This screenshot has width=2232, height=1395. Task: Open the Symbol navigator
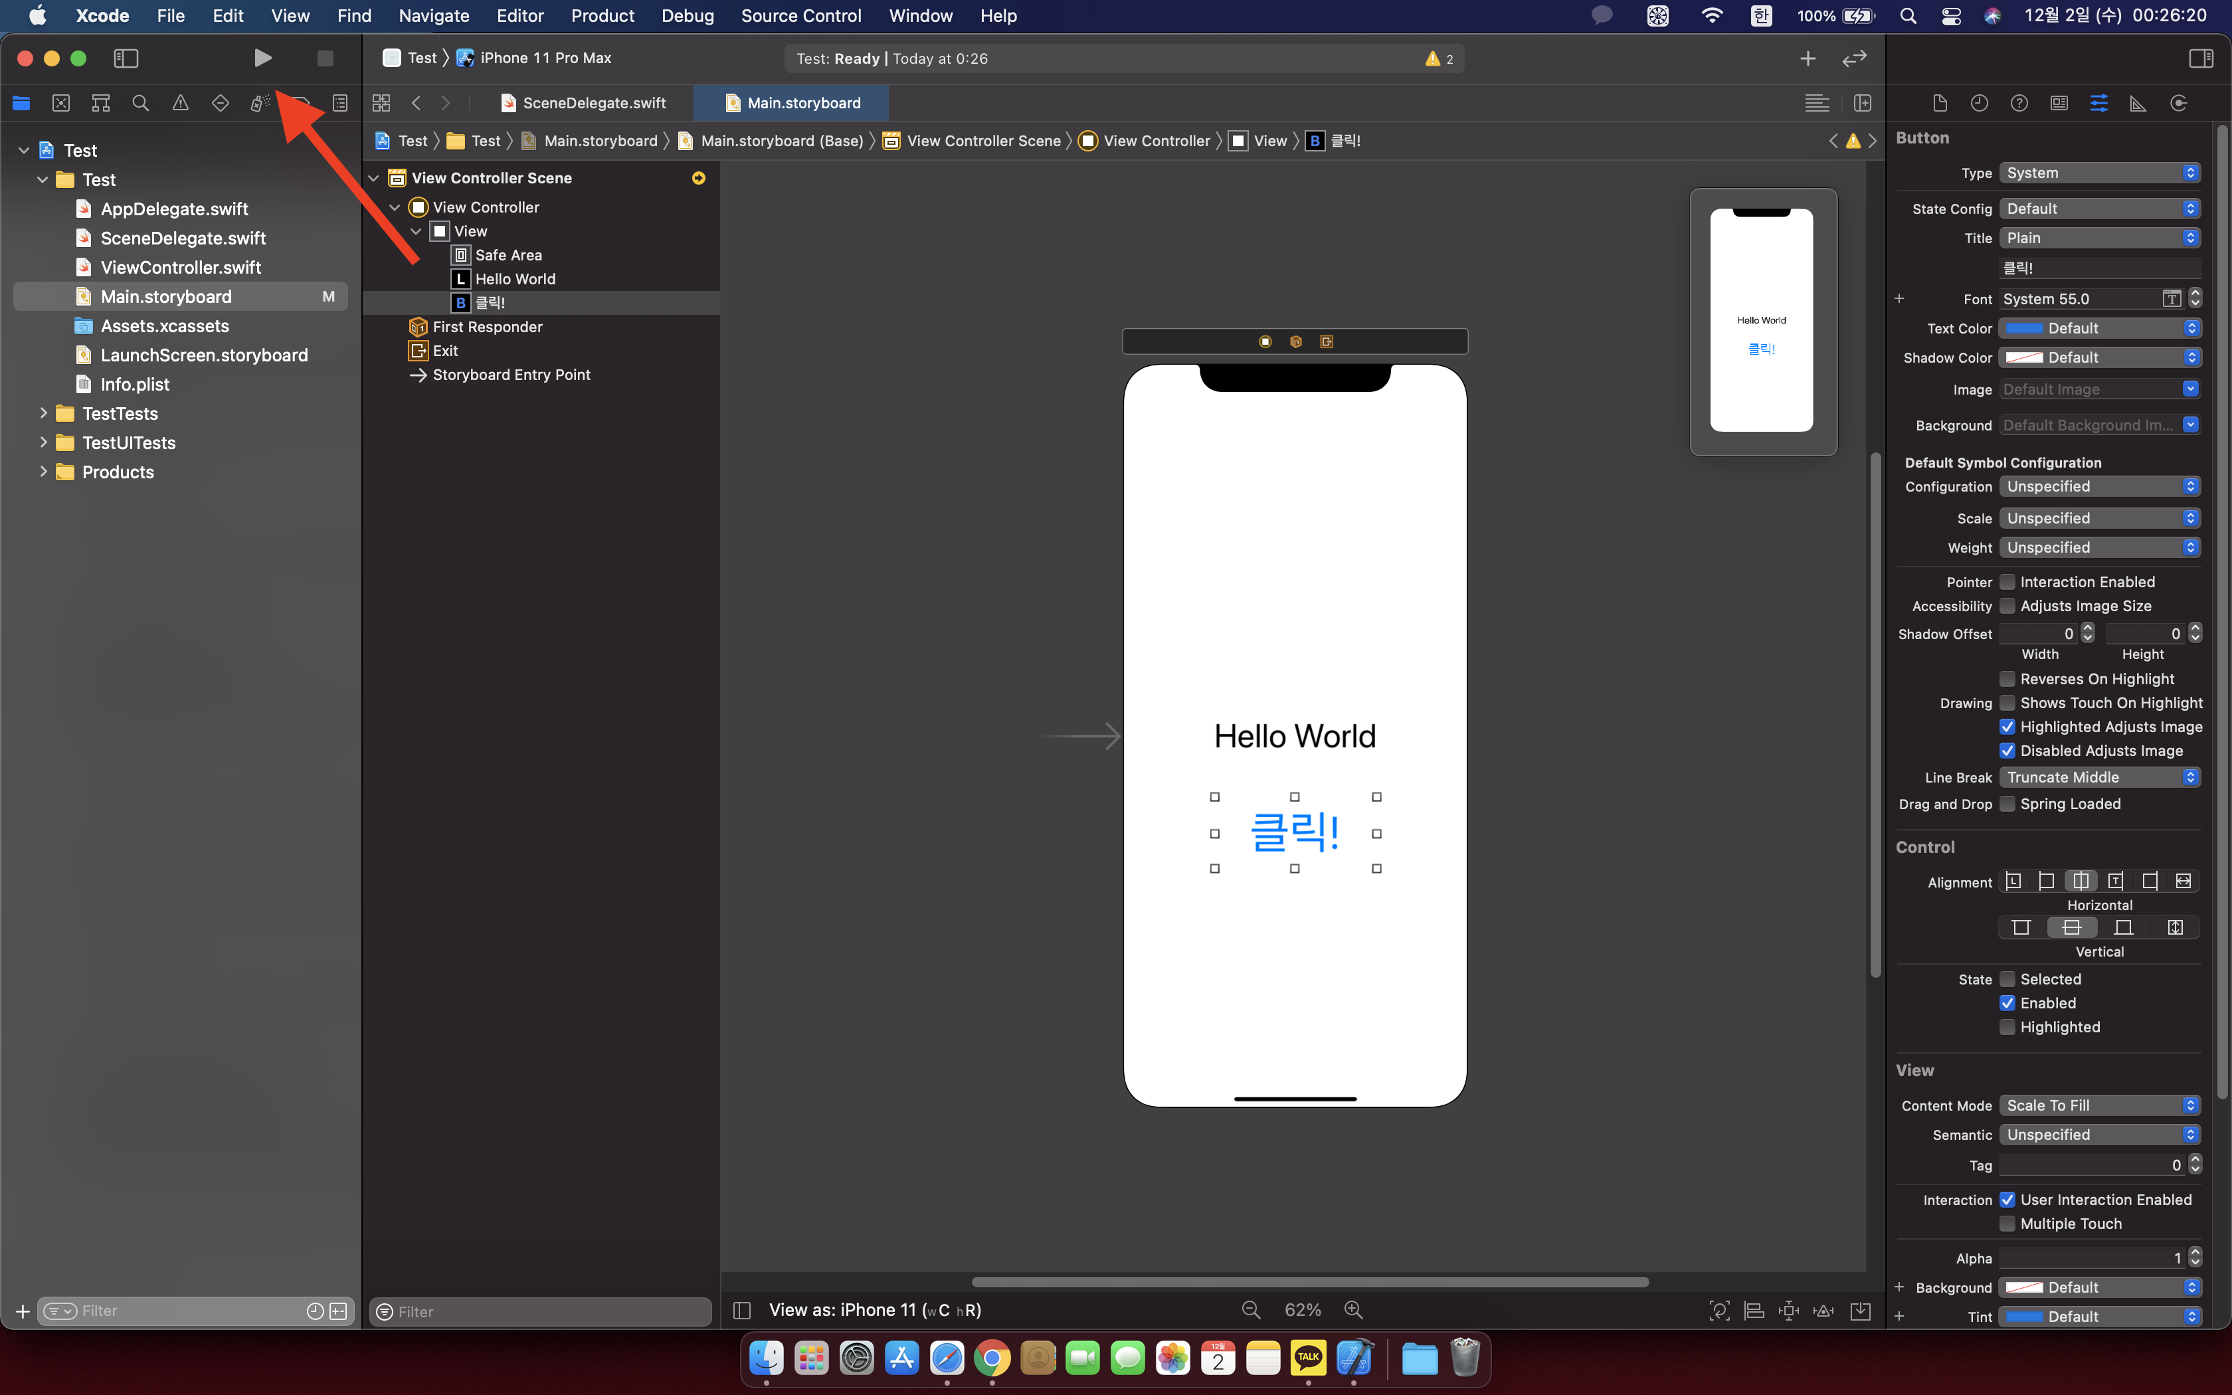pos(100,104)
